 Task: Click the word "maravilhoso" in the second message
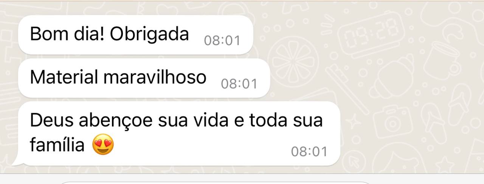pyautogui.click(x=155, y=78)
